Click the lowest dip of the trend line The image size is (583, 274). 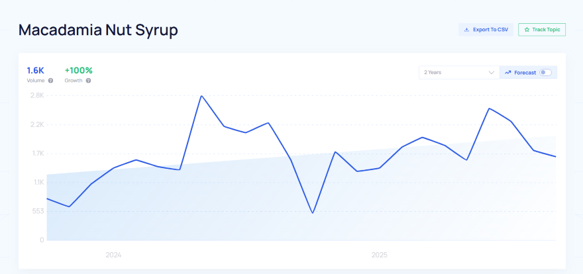313,213
